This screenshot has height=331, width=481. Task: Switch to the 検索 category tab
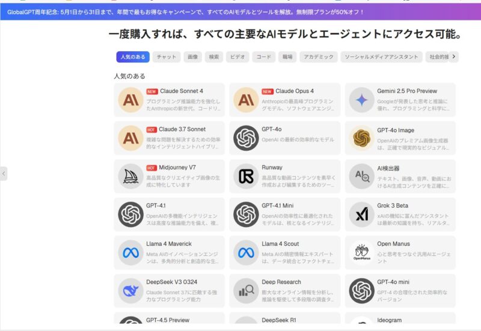coord(214,56)
